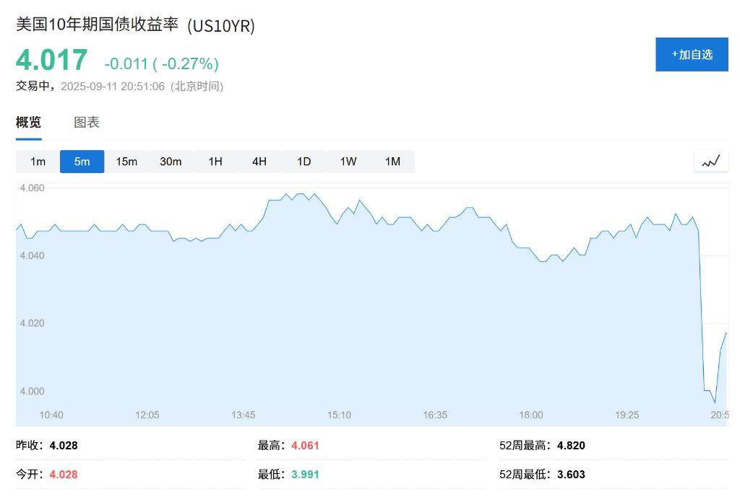Click the 最低 3.991 value

coord(305,474)
